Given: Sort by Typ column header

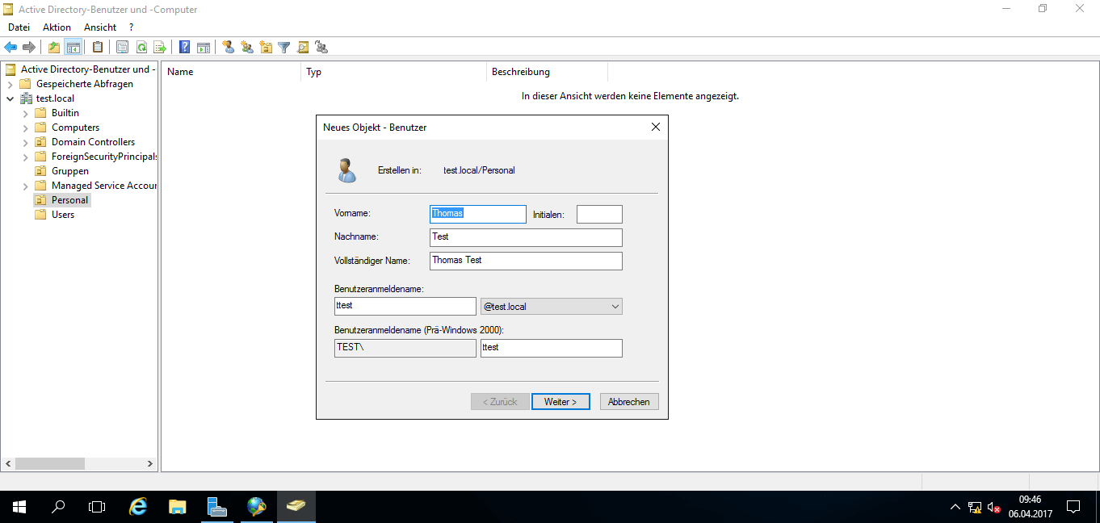Looking at the screenshot, I should pos(393,72).
